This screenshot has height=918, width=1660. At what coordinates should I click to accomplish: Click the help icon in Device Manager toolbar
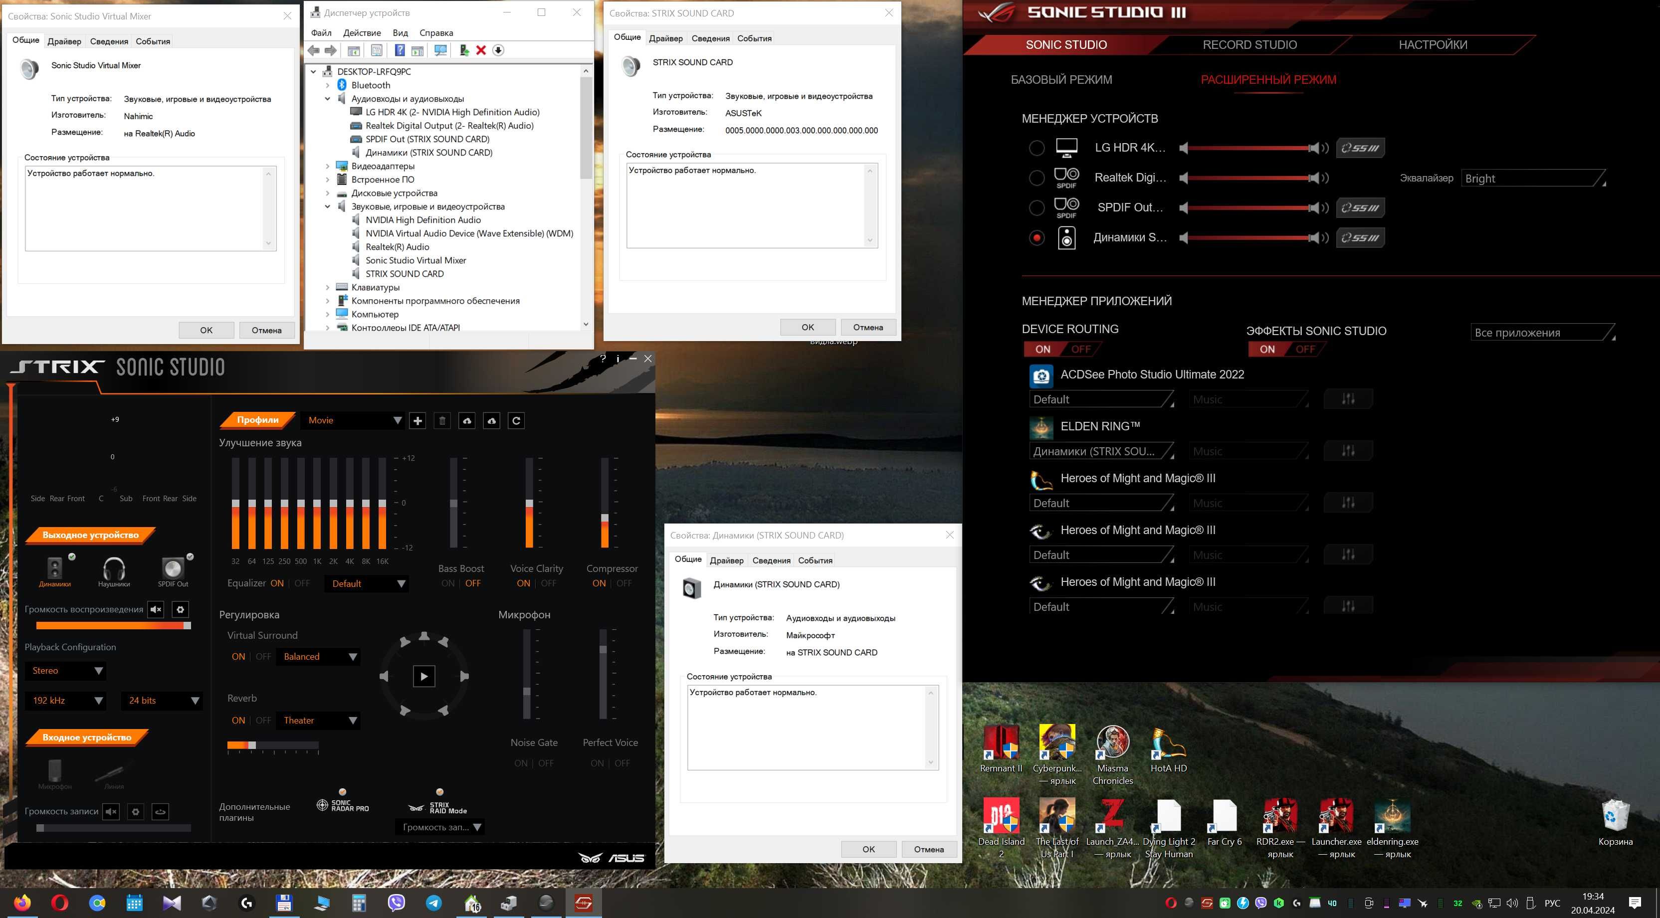pos(400,50)
